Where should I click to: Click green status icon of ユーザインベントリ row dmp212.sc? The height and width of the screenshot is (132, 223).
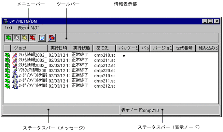click(7, 86)
